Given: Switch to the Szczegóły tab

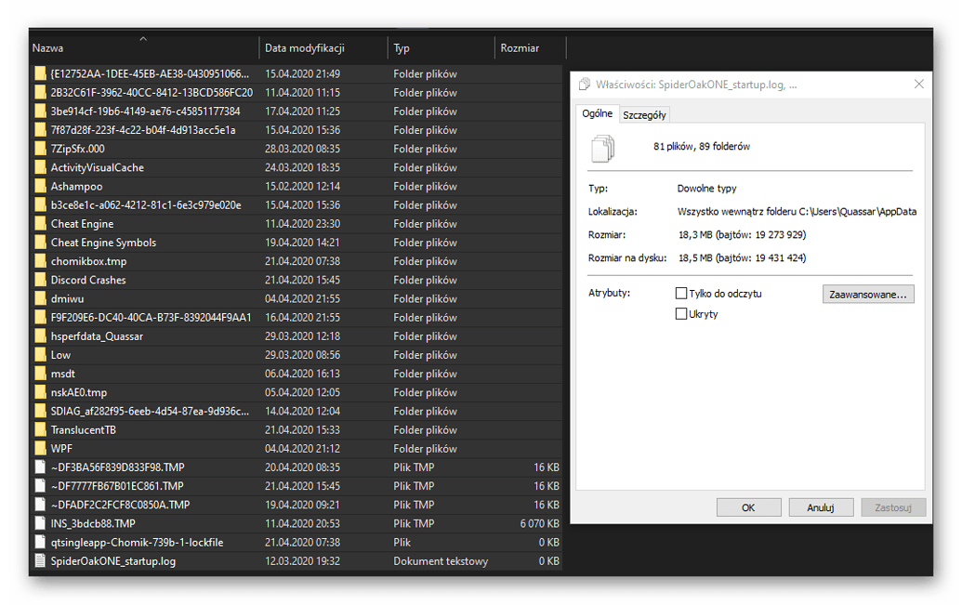Looking at the screenshot, I should pyautogui.click(x=643, y=114).
